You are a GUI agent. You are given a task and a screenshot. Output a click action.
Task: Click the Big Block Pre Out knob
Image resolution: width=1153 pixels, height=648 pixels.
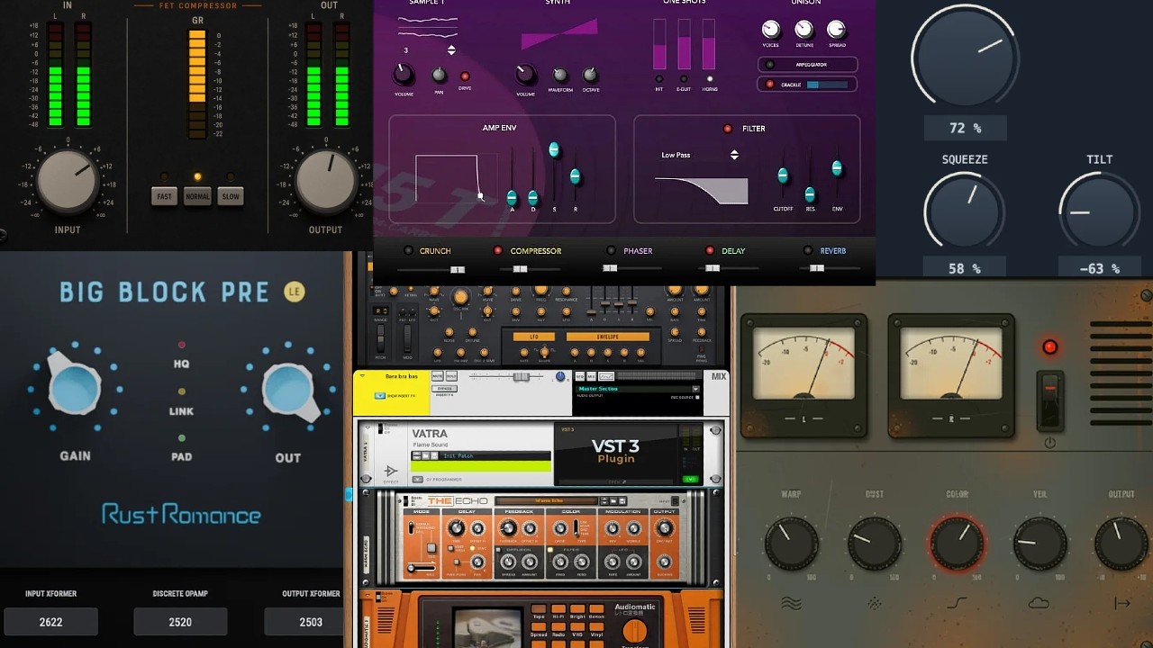click(289, 389)
